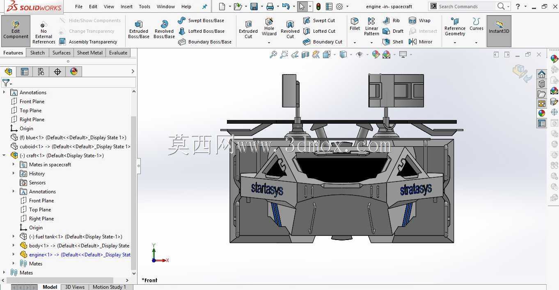
Task: Open the DisplayManager tab icon
Action: point(74,72)
